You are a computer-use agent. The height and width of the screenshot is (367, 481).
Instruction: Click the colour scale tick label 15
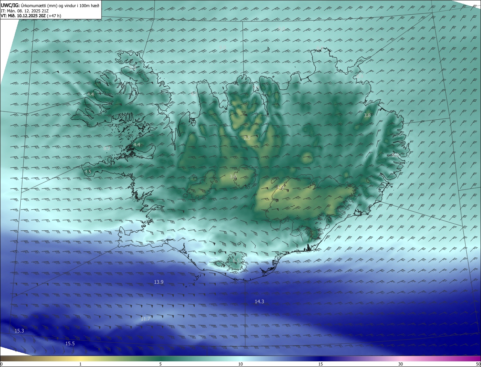(321, 364)
